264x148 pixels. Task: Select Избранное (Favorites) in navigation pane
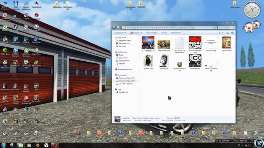pos(120,38)
